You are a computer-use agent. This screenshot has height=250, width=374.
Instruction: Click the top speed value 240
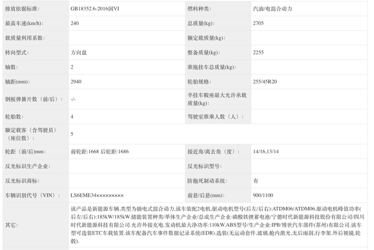pyautogui.click(x=75, y=23)
